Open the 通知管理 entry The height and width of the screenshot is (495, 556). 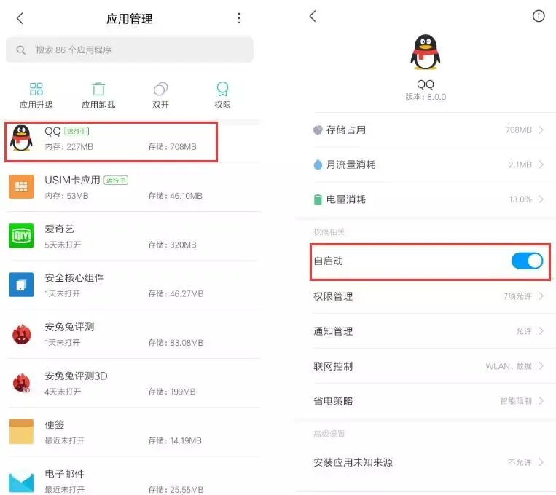[428, 331]
